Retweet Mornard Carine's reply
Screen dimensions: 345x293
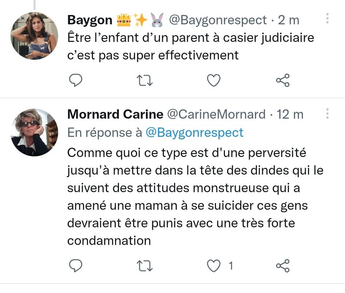pos(145,266)
